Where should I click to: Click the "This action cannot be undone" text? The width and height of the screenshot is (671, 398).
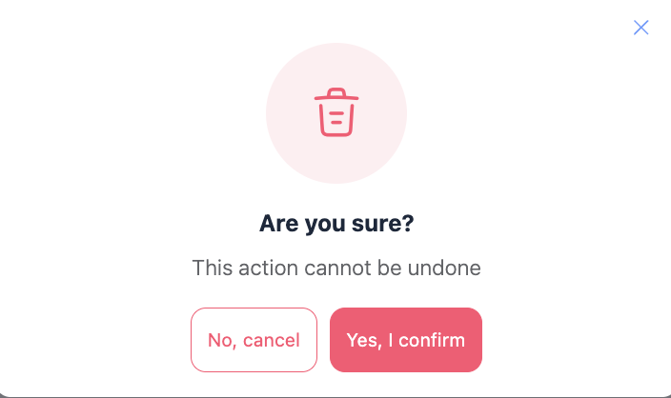[x=336, y=268]
